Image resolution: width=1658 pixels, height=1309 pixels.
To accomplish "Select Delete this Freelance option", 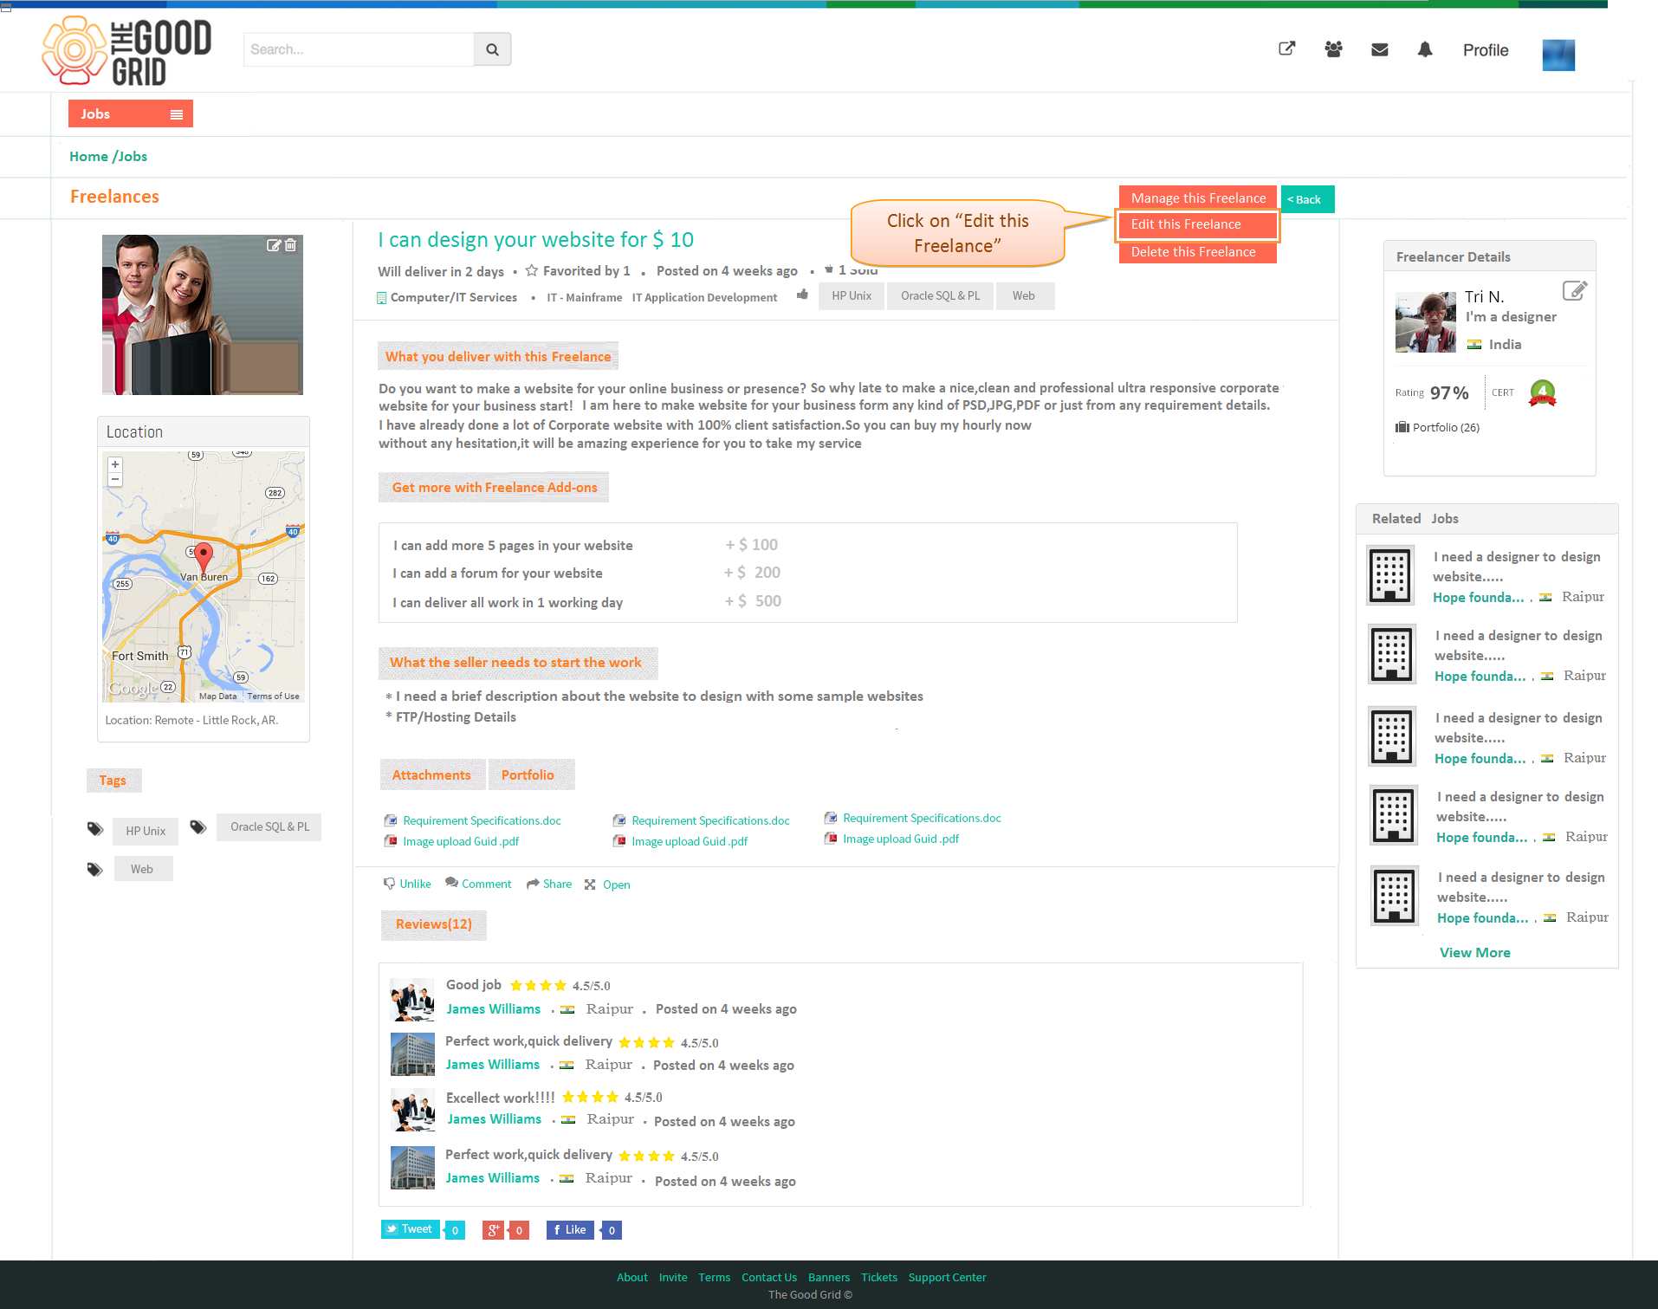I will (1198, 252).
